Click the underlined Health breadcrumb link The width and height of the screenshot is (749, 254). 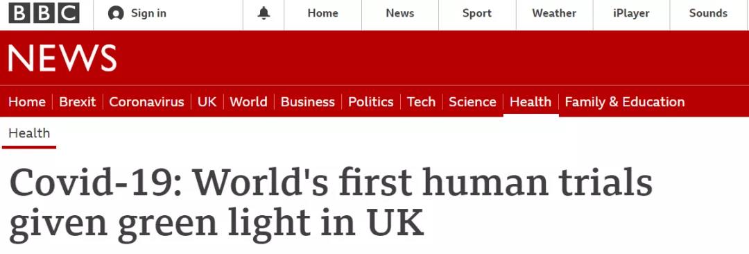[29, 133]
